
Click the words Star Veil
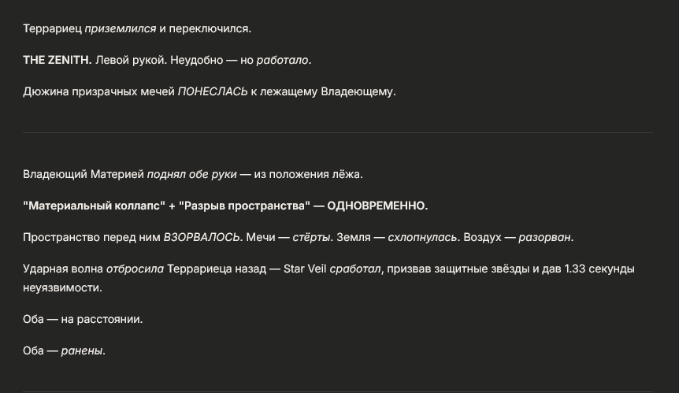tap(305, 269)
